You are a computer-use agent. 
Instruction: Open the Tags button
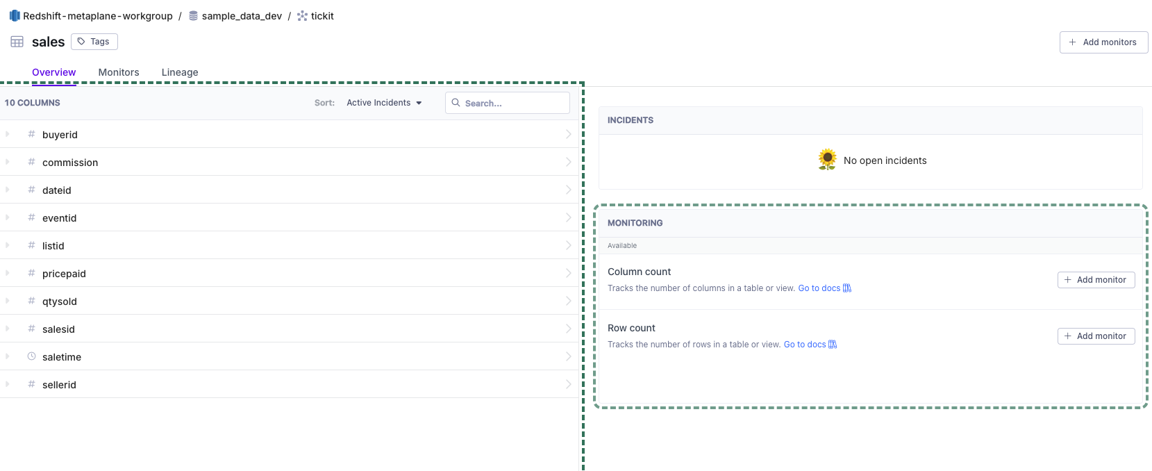click(x=94, y=42)
